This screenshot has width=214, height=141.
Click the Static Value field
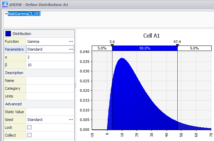[50, 112]
